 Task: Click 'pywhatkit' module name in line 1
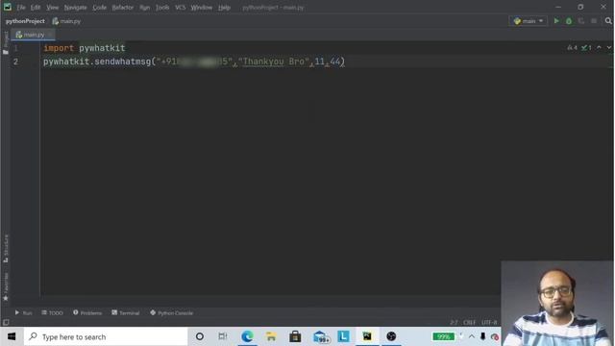pos(102,48)
